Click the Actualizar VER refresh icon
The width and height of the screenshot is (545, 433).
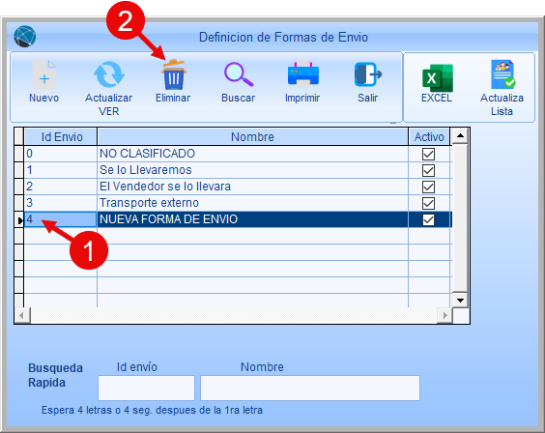109,74
